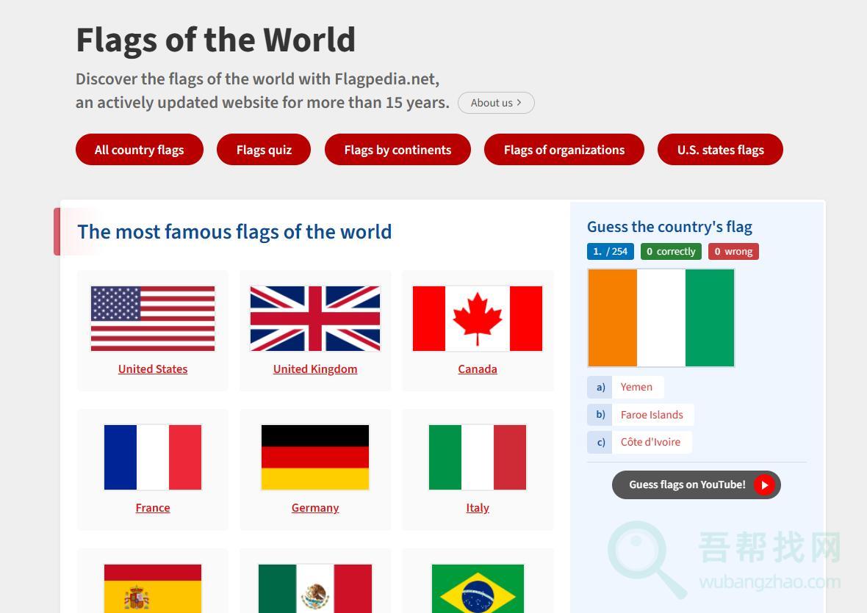
Task: Click the France tricolor flag image
Action: tap(153, 457)
